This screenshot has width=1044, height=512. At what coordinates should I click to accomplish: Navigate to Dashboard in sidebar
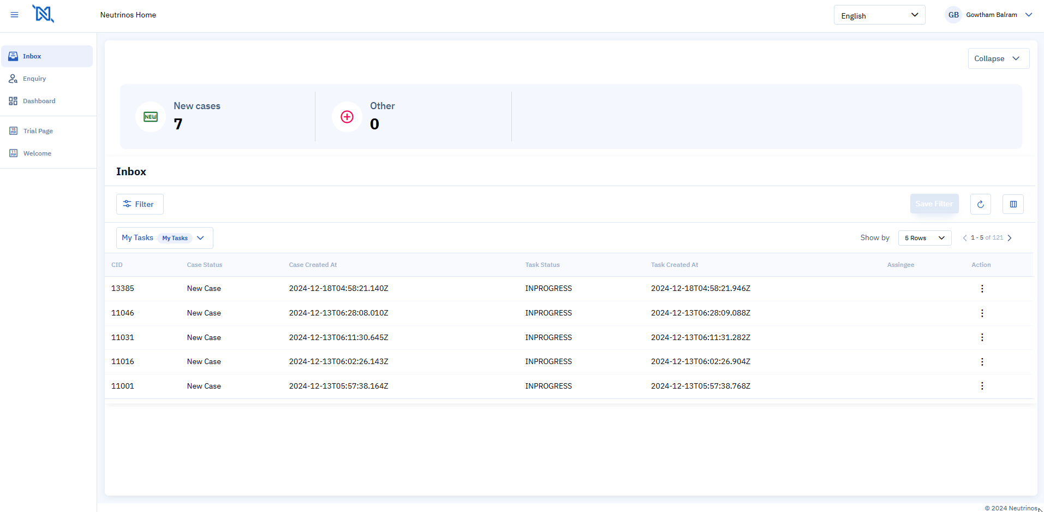pyautogui.click(x=39, y=101)
